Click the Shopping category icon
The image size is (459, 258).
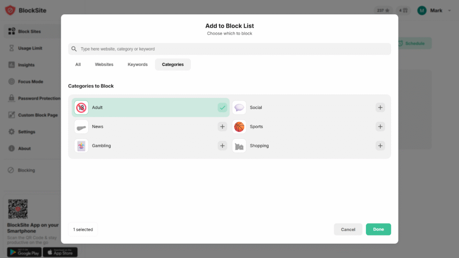pyautogui.click(x=239, y=146)
